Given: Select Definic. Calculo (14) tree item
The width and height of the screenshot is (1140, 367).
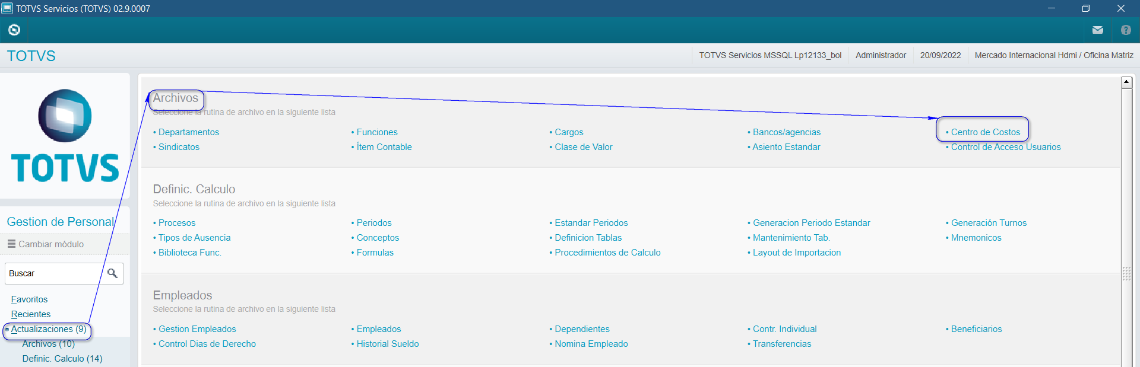Looking at the screenshot, I should (62, 359).
